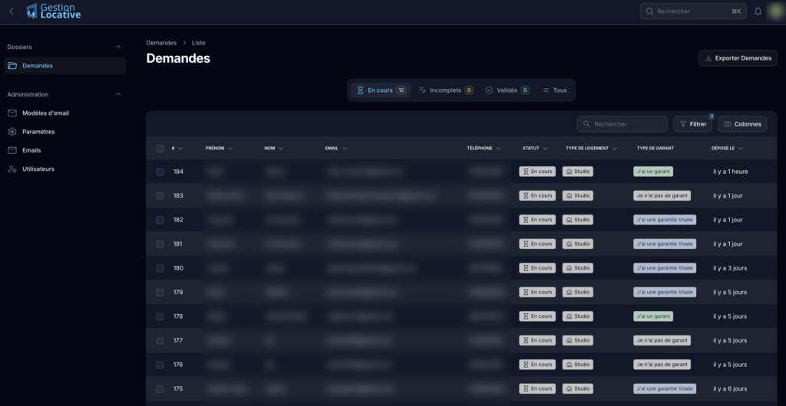Click the magnifier icon in table search
The image size is (786, 406).
[587, 124]
